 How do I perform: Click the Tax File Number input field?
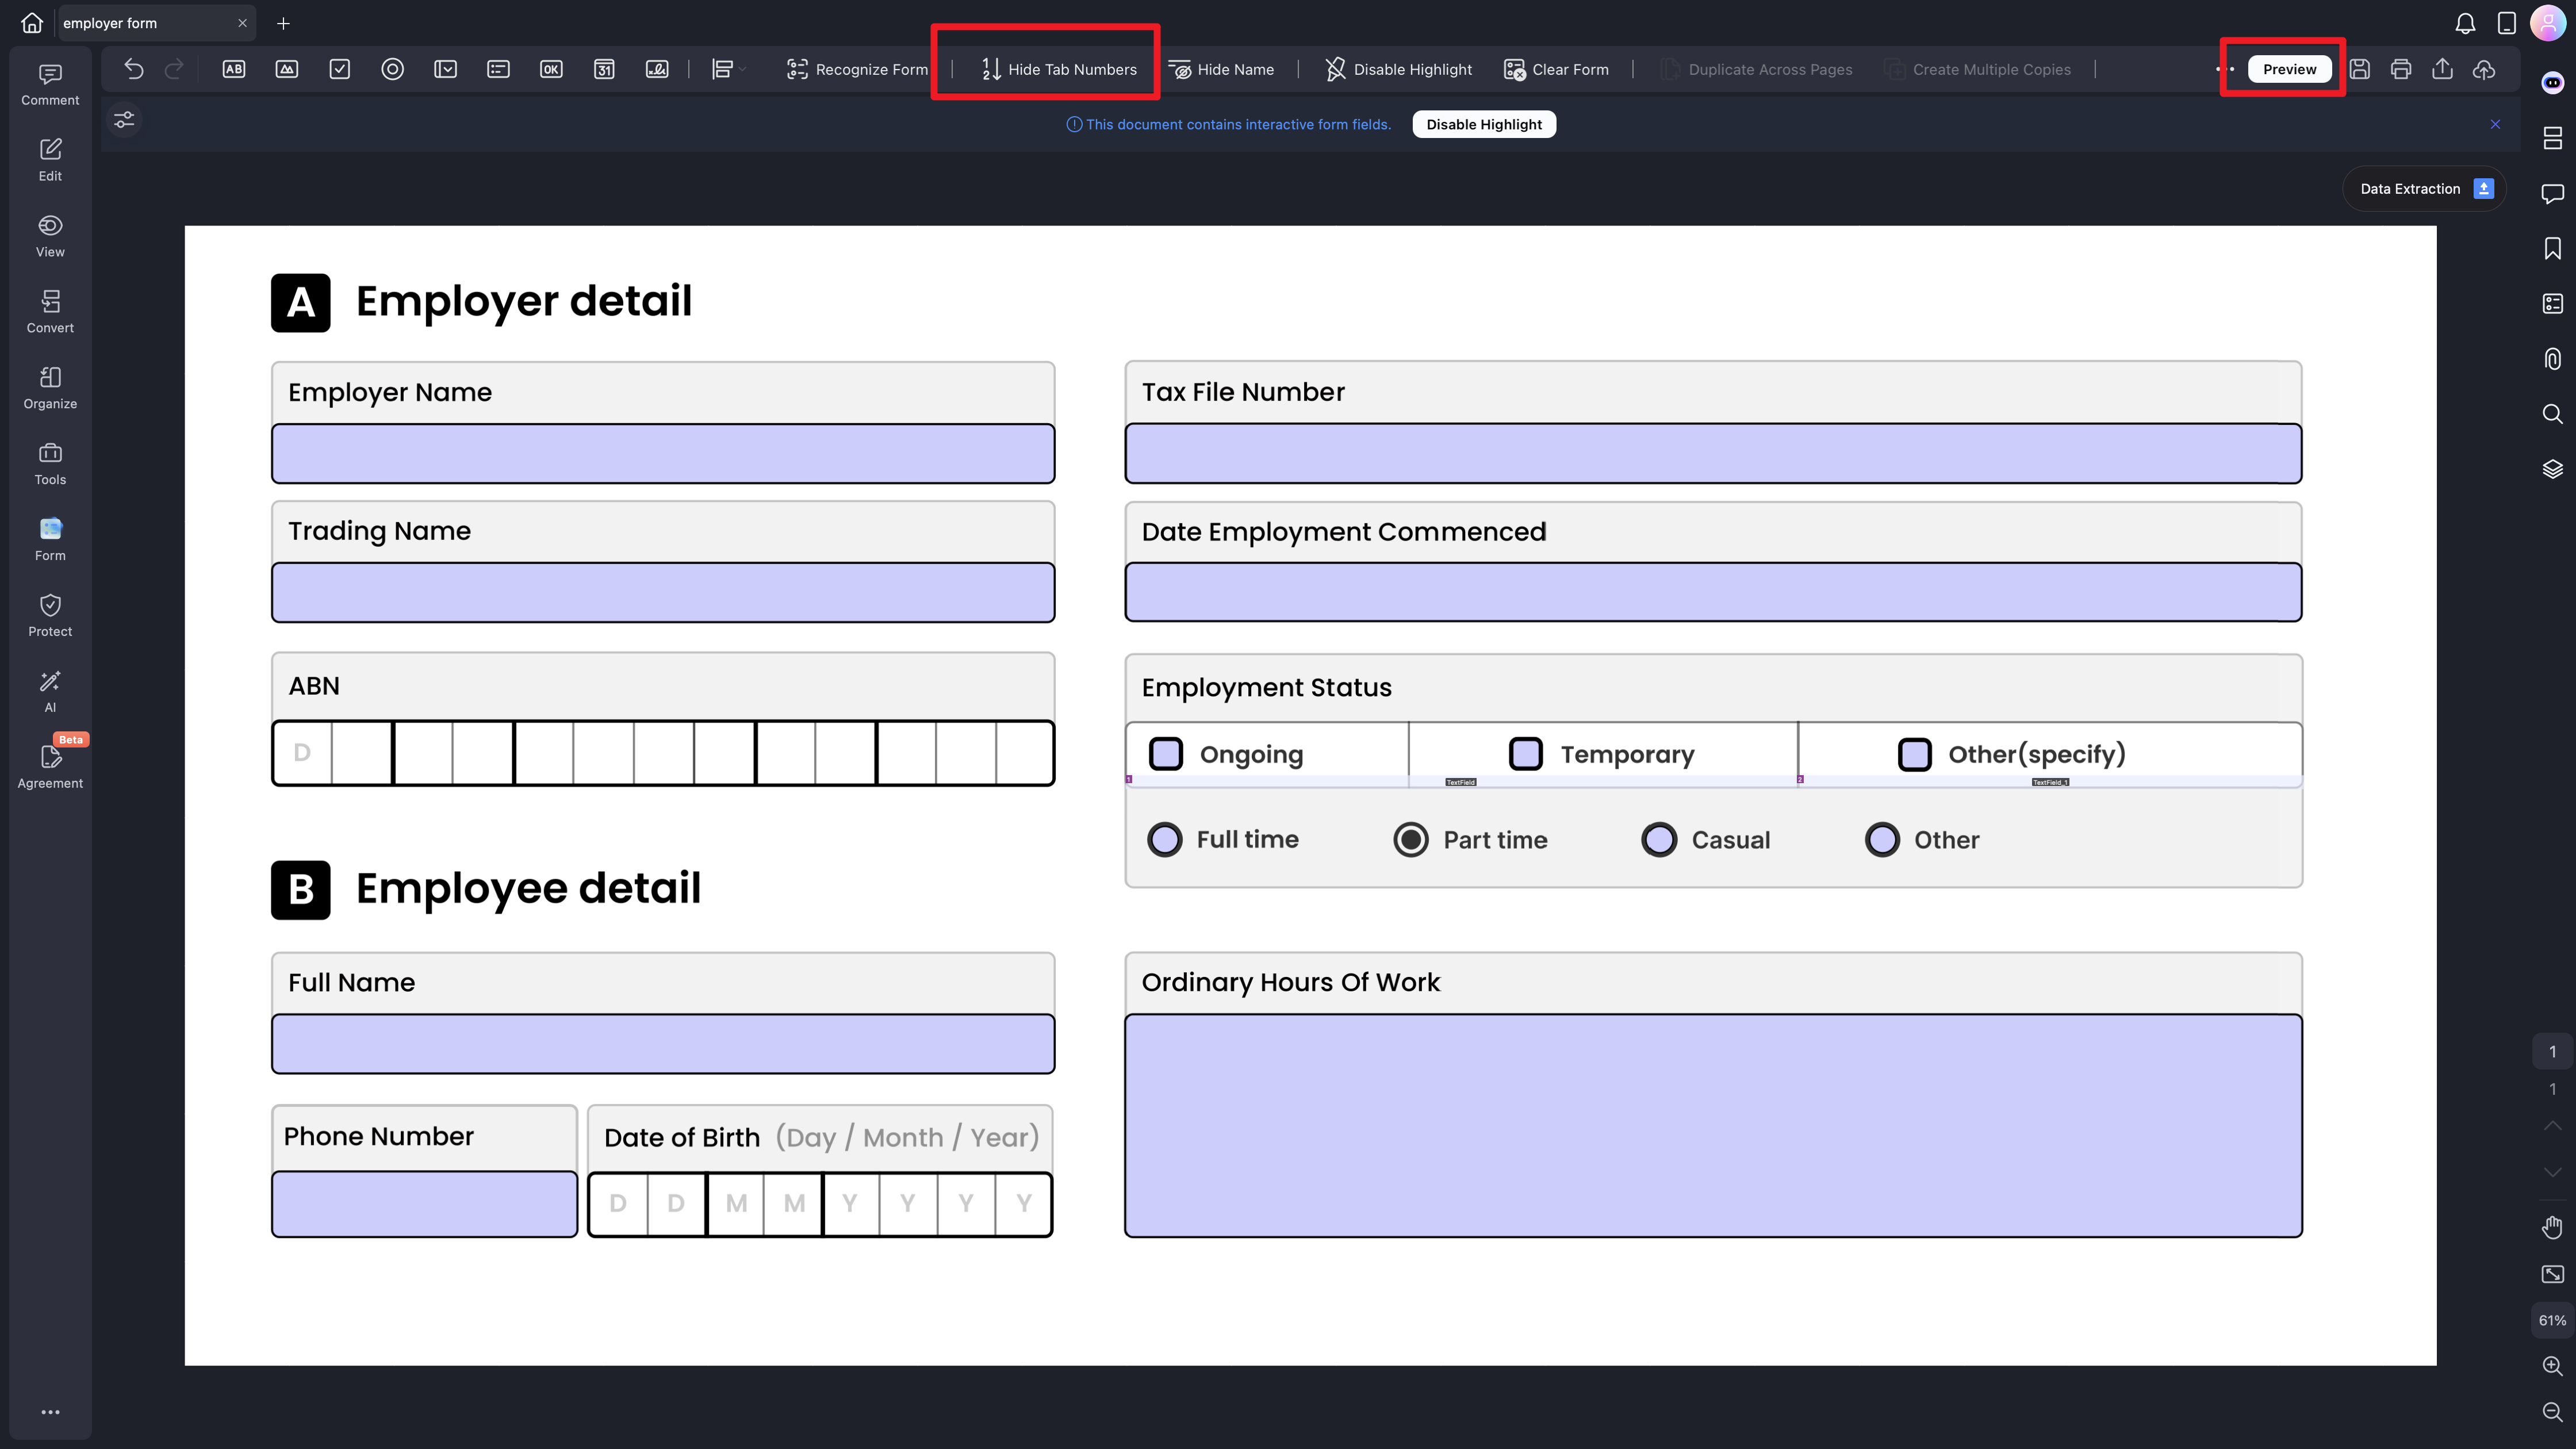[x=1713, y=454]
